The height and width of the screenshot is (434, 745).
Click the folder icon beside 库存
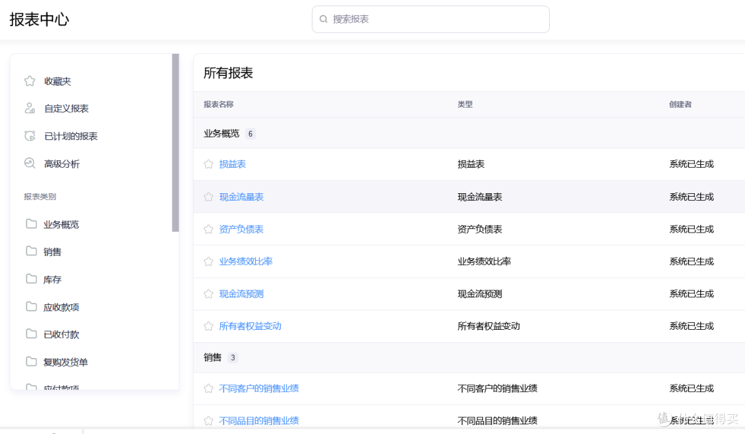pos(31,279)
